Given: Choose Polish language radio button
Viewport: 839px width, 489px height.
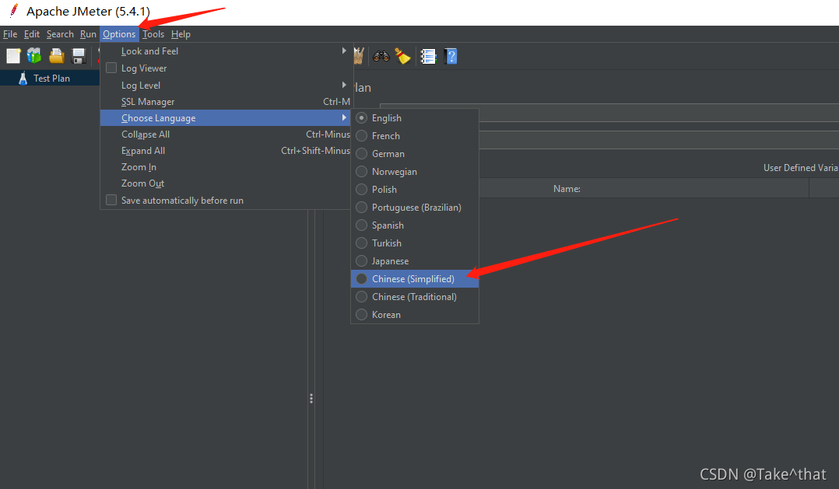Looking at the screenshot, I should (x=362, y=189).
